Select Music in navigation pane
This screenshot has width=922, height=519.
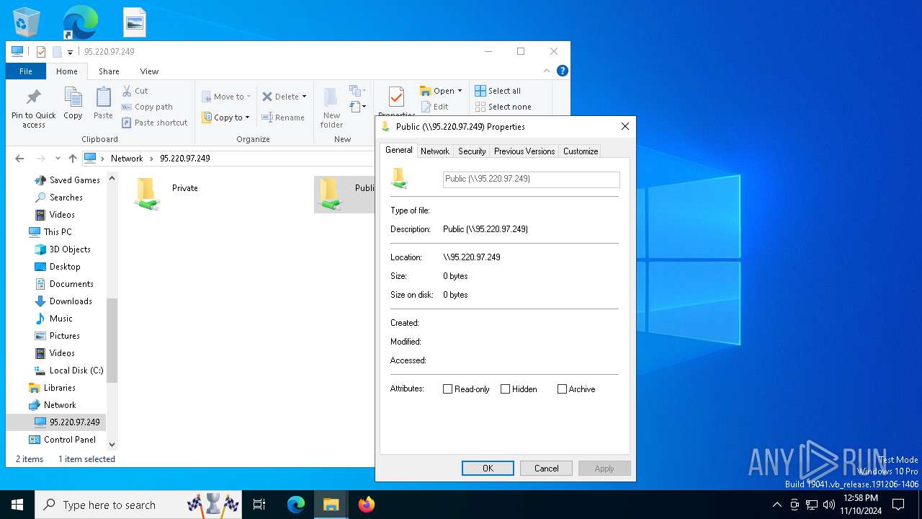[54, 319]
